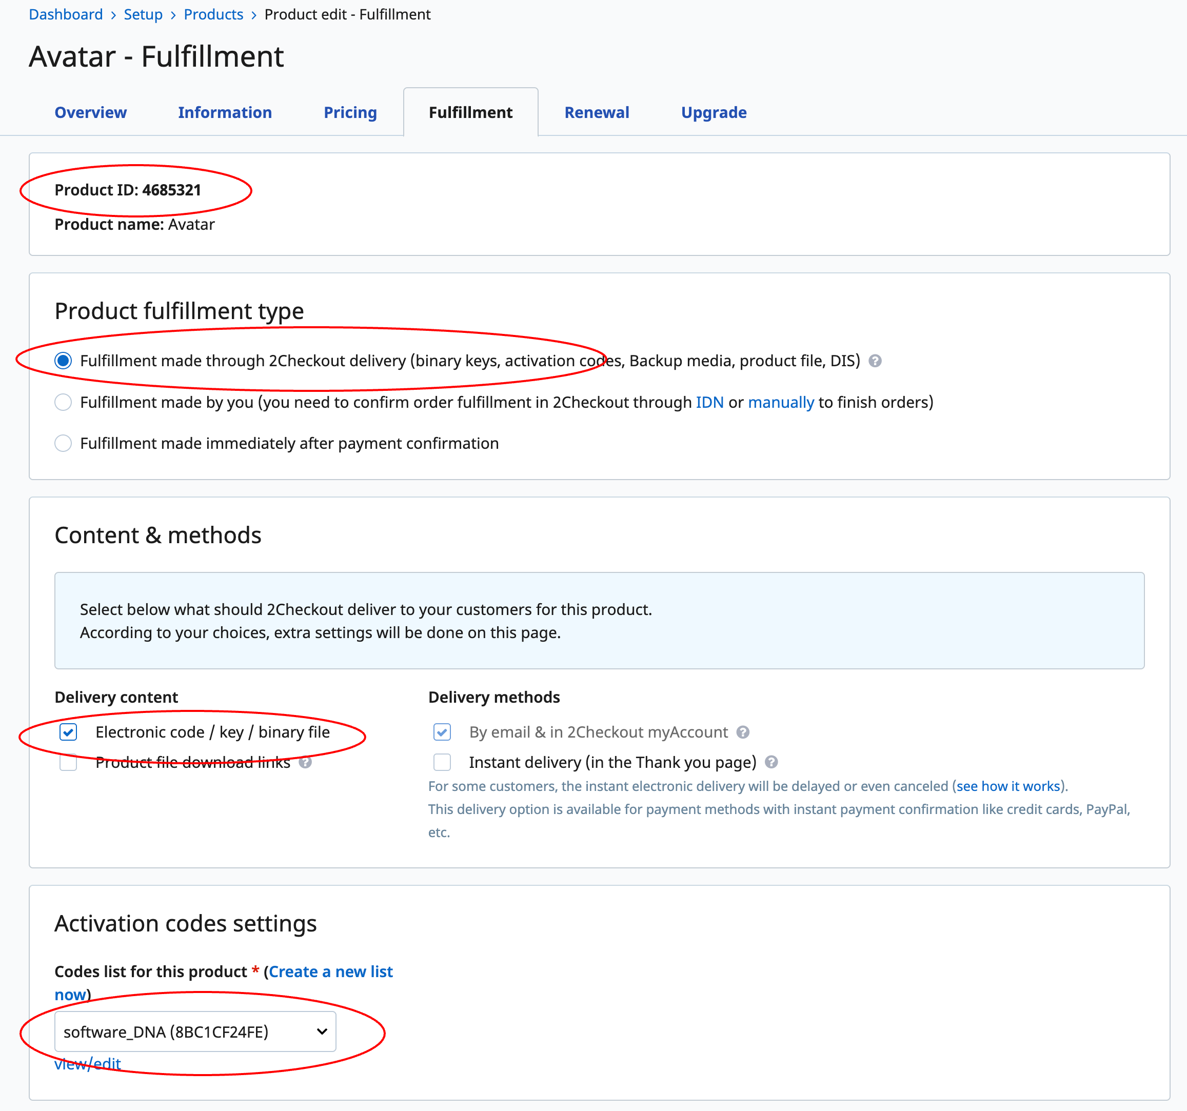Click Product edit - Fulfillment breadcrumb text
1187x1111 pixels.
click(347, 14)
